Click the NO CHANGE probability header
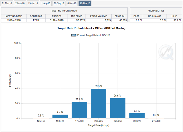The height and width of the screenshot is (132, 183). click(155, 16)
